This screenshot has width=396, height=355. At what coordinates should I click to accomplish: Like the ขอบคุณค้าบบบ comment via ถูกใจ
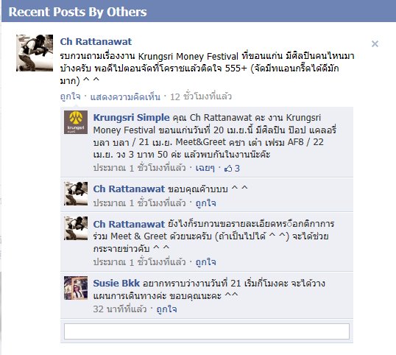205,203
